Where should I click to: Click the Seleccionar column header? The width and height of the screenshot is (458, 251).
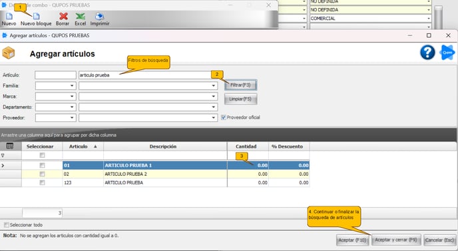[42, 146]
